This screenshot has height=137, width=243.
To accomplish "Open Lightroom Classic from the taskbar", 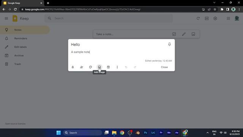I will click(153, 133).
